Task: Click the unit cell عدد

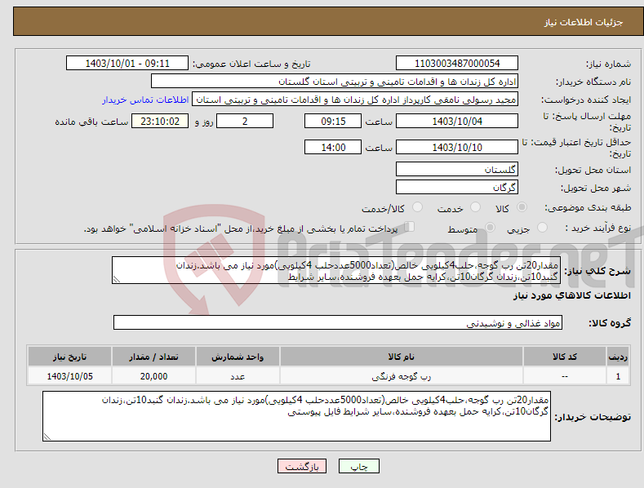Action: (238, 376)
